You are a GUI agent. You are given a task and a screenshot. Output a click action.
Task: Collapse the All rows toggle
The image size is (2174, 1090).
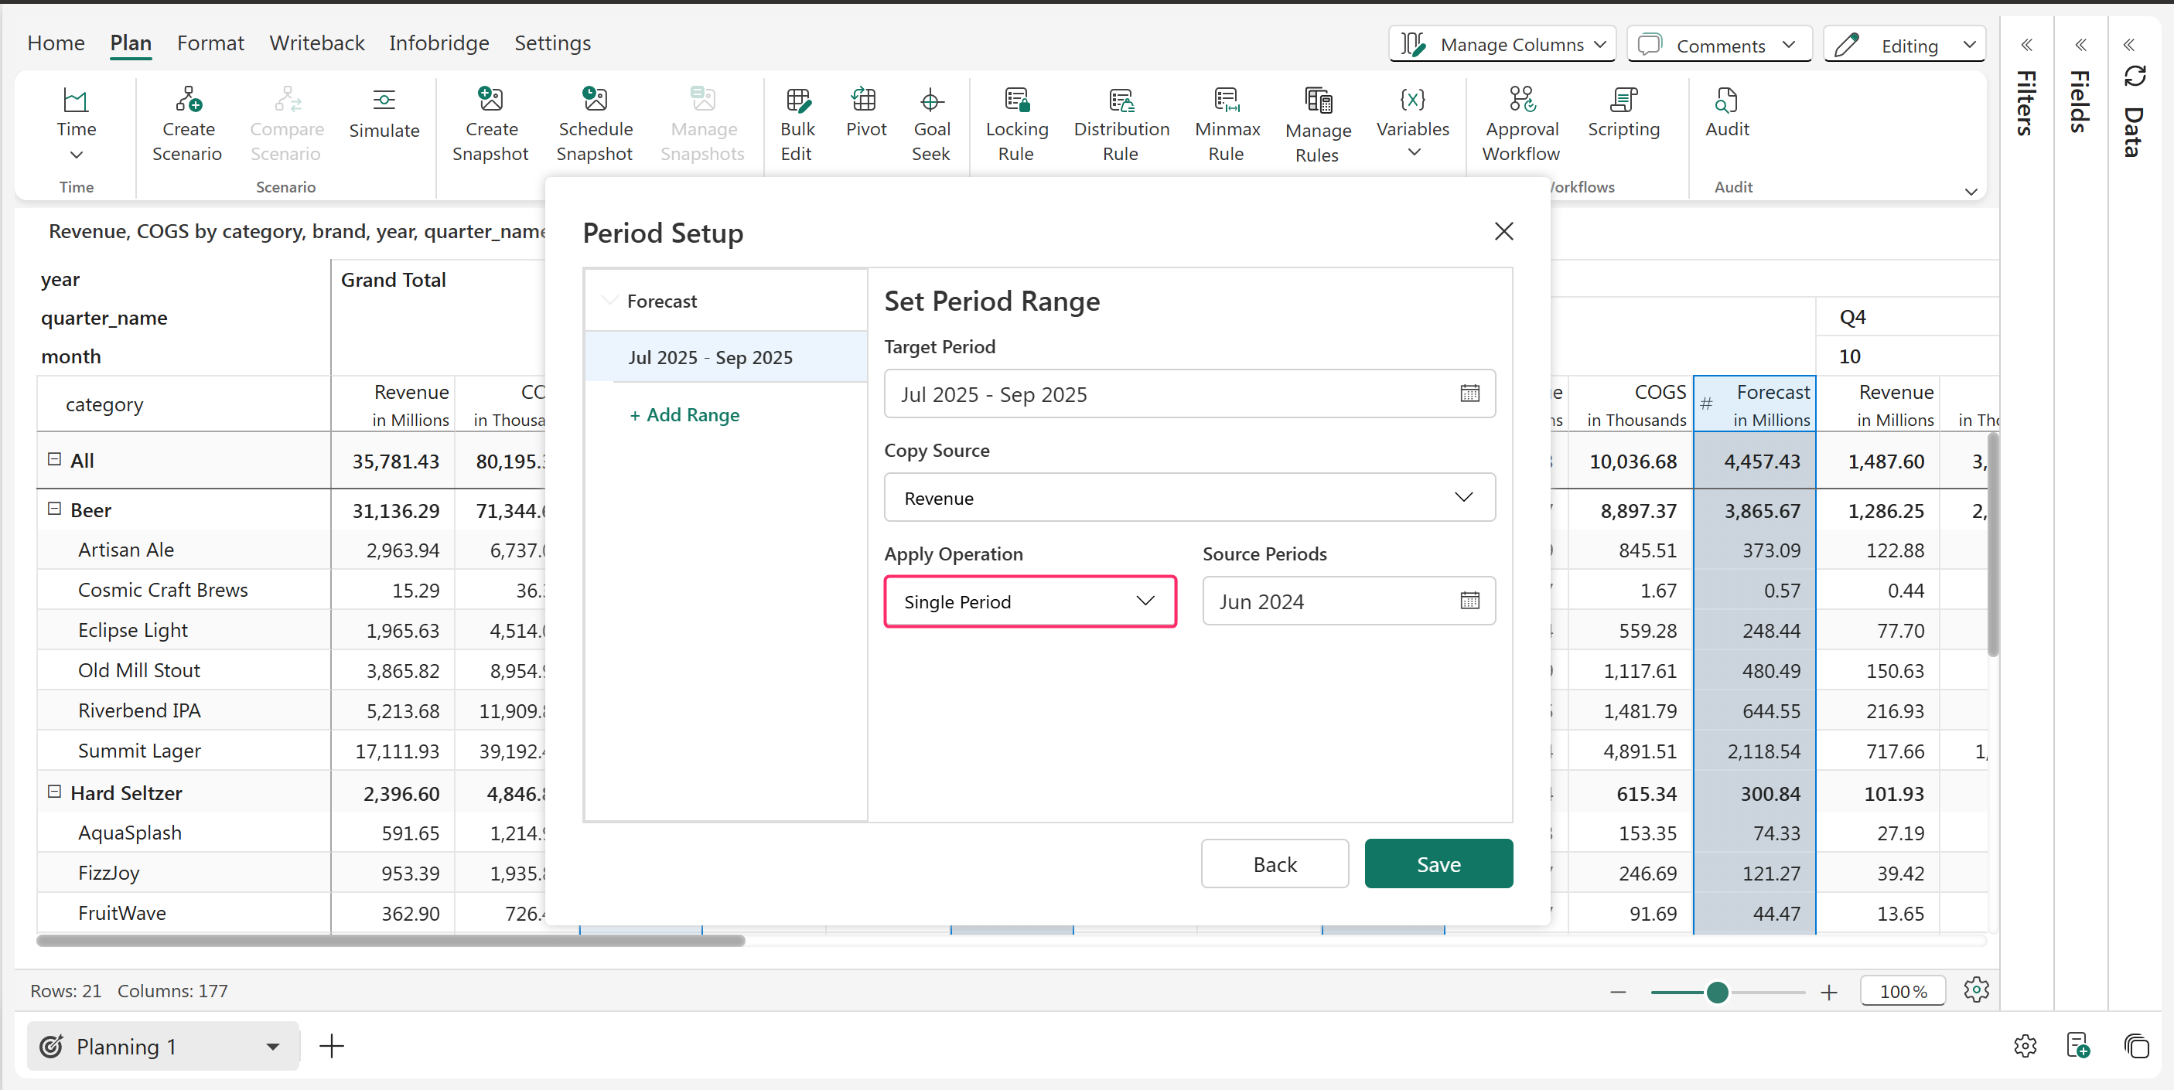55,459
